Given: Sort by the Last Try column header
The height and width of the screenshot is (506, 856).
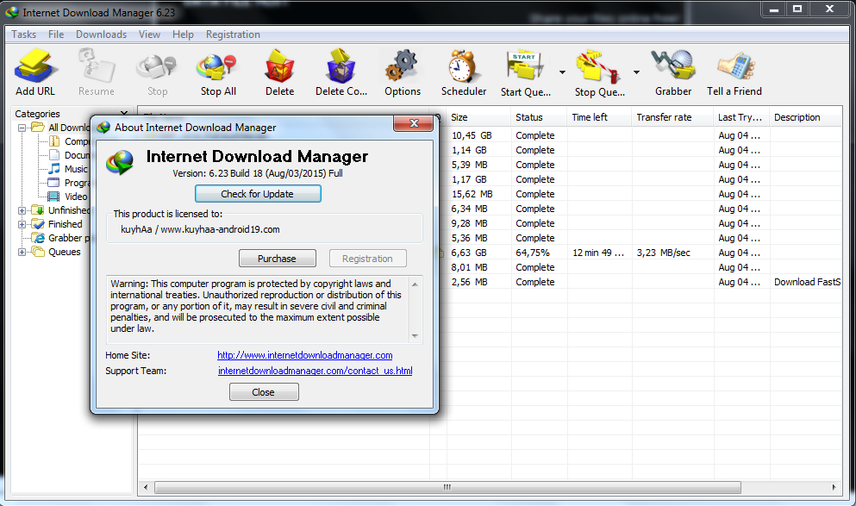Looking at the screenshot, I should click(740, 117).
